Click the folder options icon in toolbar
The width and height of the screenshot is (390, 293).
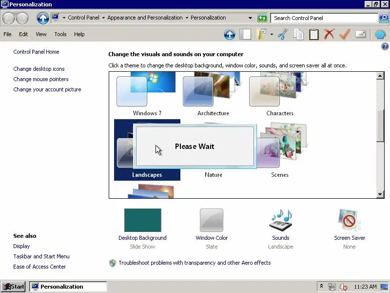[x=262, y=34]
